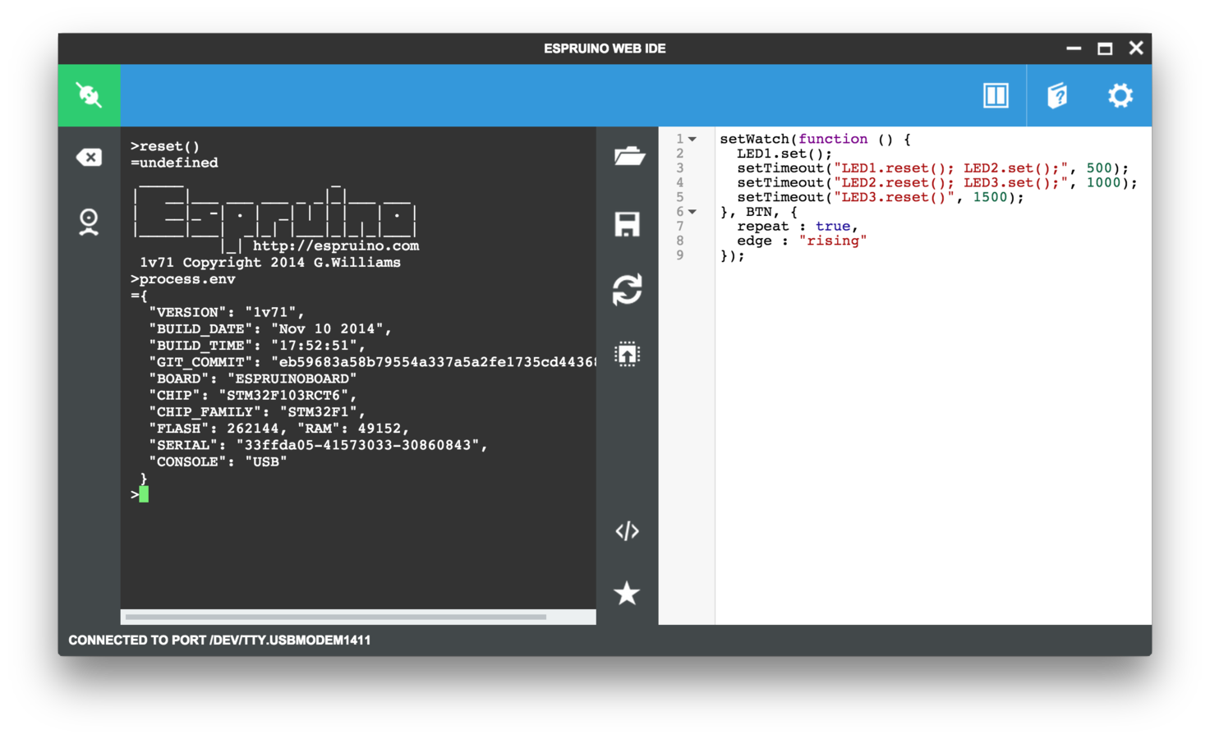The image size is (1210, 739).
Task: Click the Connected to port status text
Action: pyautogui.click(x=219, y=640)
